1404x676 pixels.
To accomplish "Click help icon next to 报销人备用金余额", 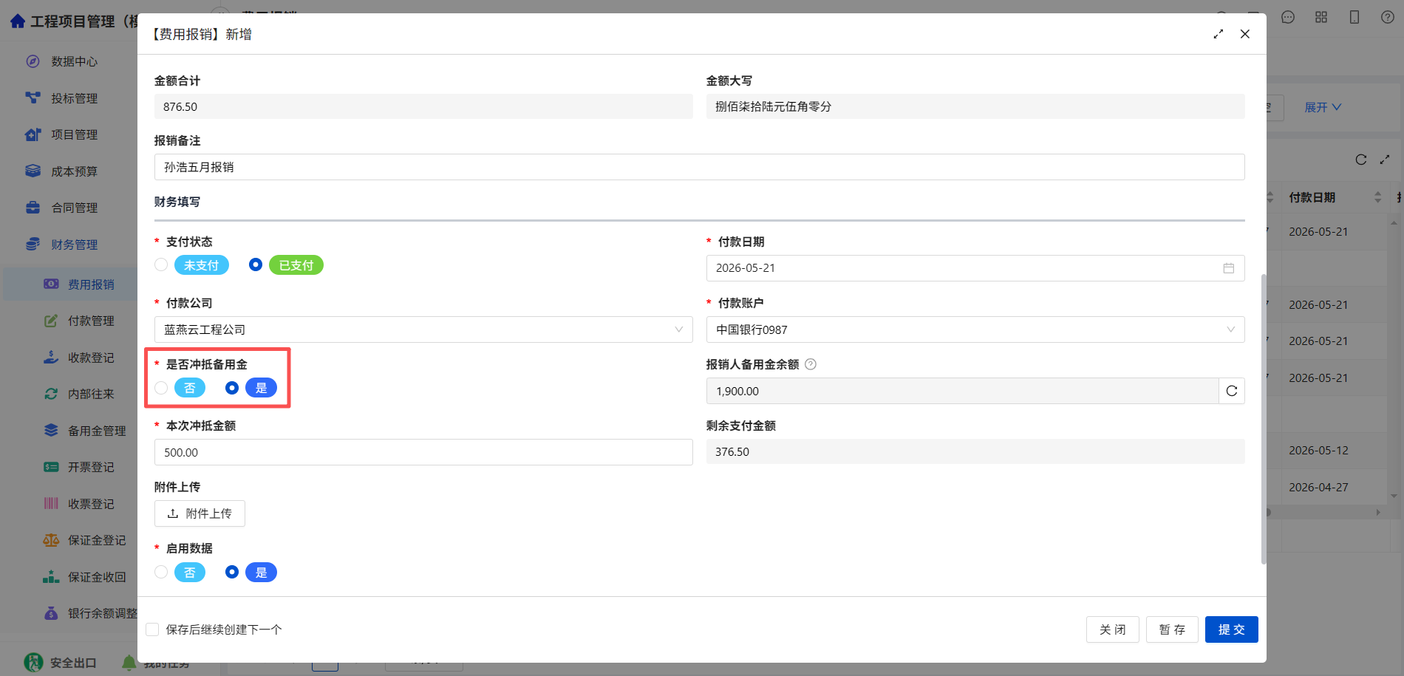I will tap(811, 364).
